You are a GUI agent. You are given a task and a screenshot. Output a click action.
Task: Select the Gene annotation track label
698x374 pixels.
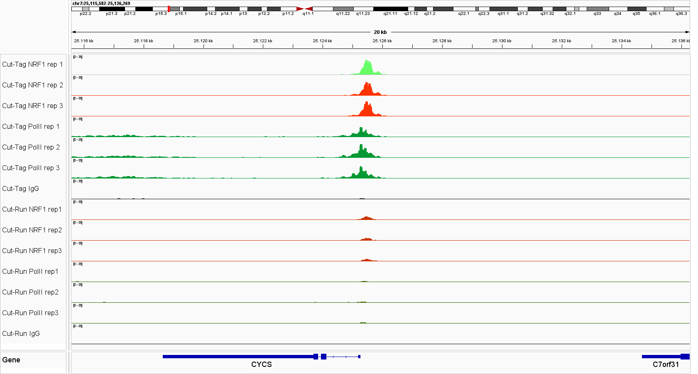click(11, 360)
